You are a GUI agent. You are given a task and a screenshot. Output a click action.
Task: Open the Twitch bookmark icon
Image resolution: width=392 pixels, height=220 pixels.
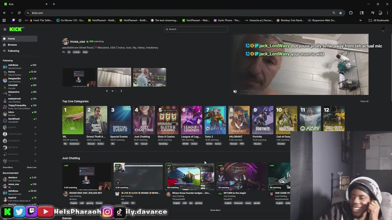13,20
